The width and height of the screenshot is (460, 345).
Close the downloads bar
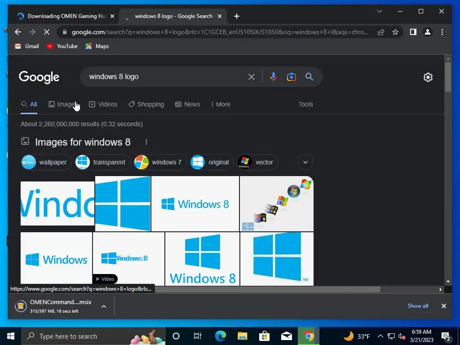(443, 306)
